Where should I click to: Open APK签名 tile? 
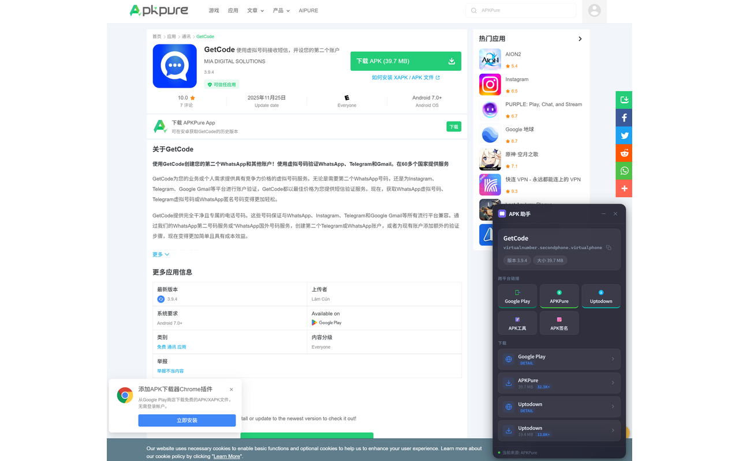tap(559, 323)
